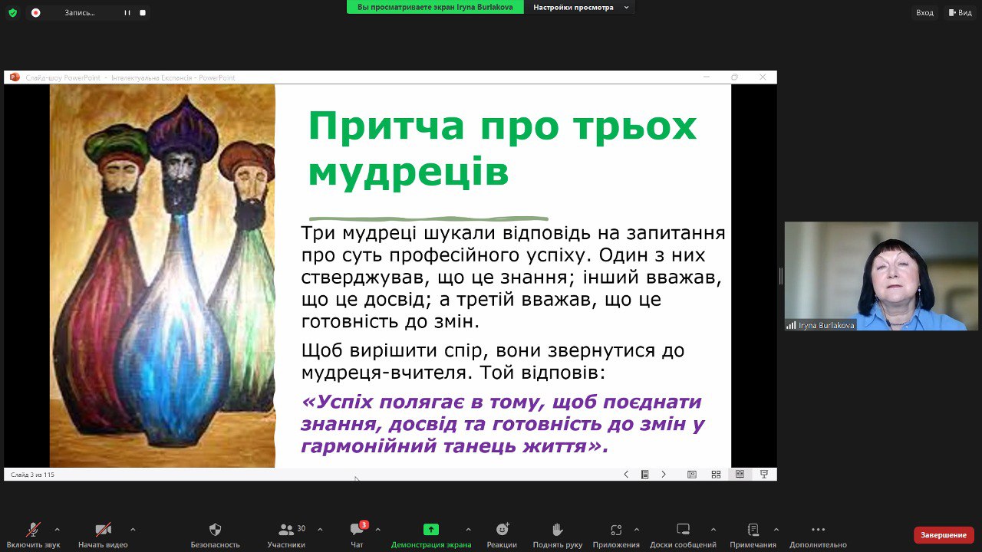Go to next slide in PowerPoint
This screenshot has width=982, height=552.
tap(664, 475)
